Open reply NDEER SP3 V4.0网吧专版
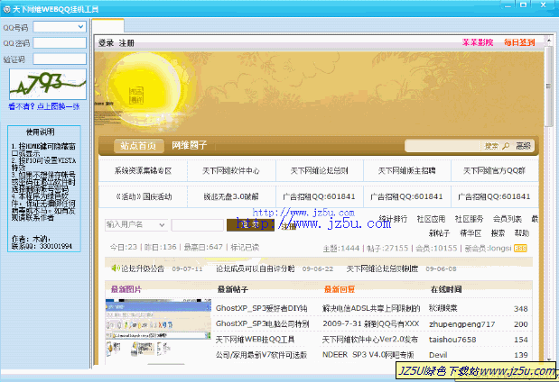This screenshot has width=559, height=382. point(368,355)
